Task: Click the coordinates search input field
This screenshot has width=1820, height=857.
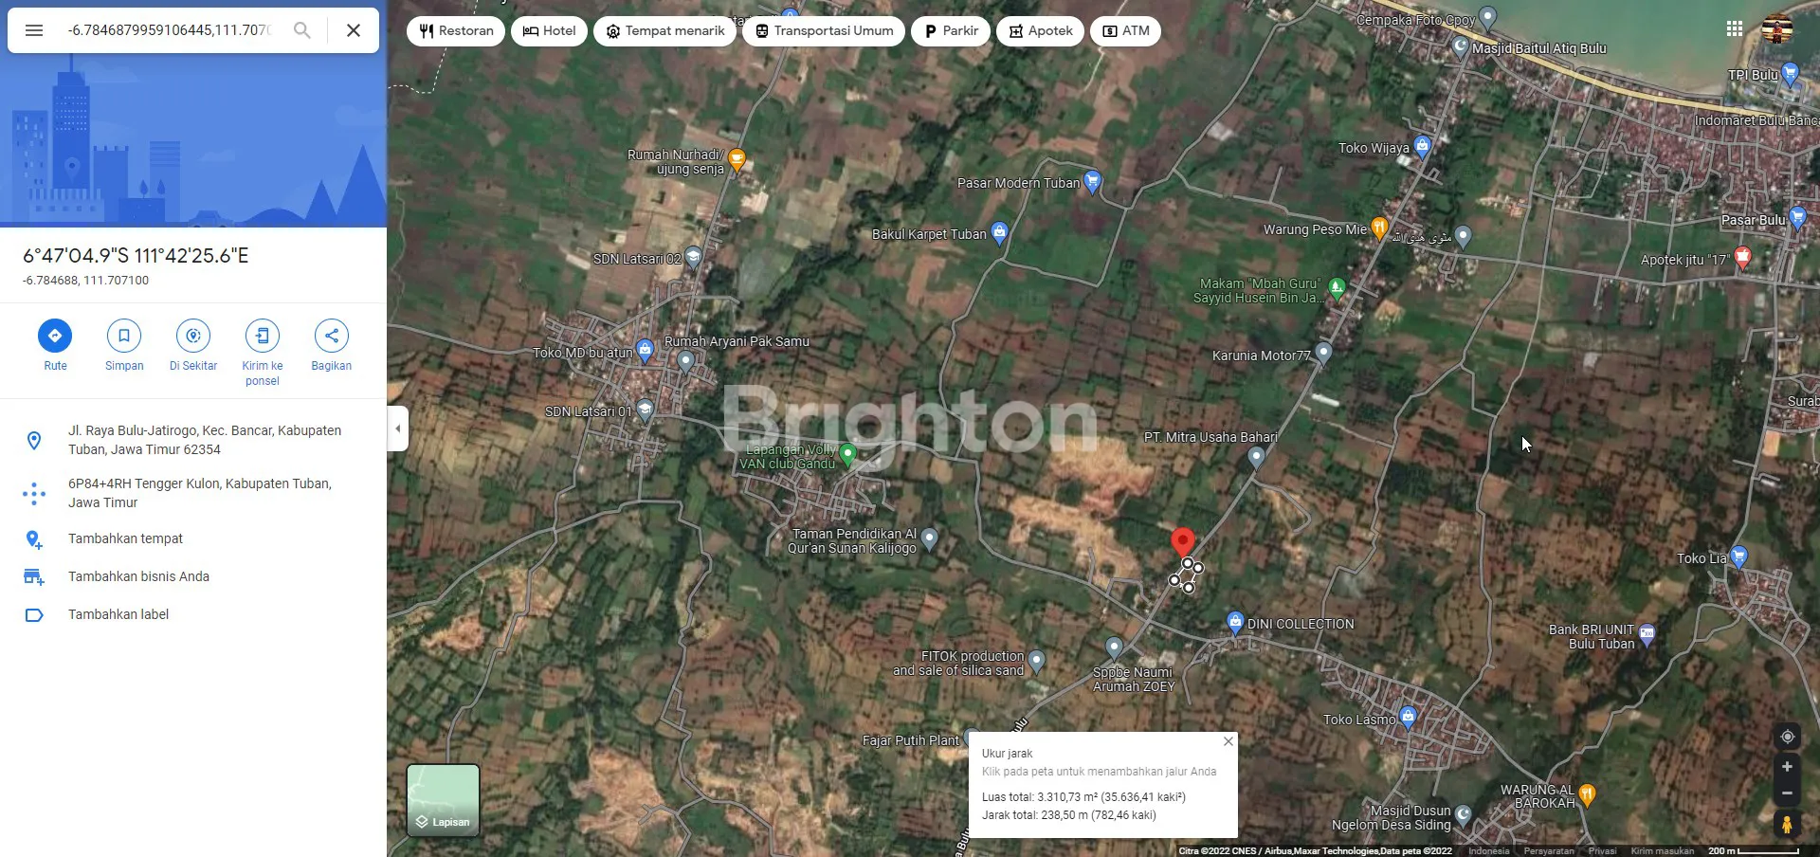Action: click(169, 30)
